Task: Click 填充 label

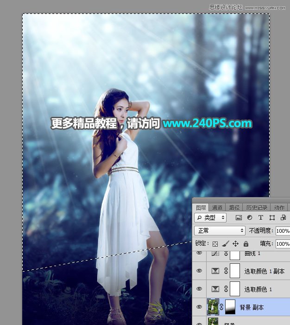Action: 267,243
